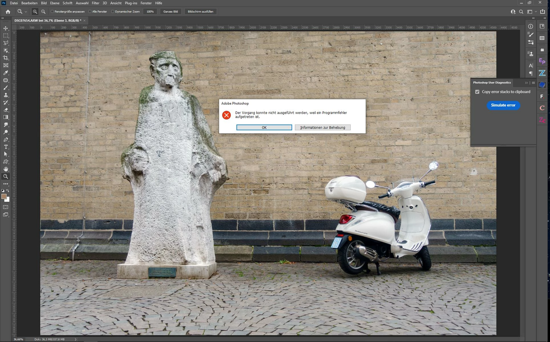Select the Eyedropper tool
This screenshot has width=550, height=342.
click(x=6, y=73)
